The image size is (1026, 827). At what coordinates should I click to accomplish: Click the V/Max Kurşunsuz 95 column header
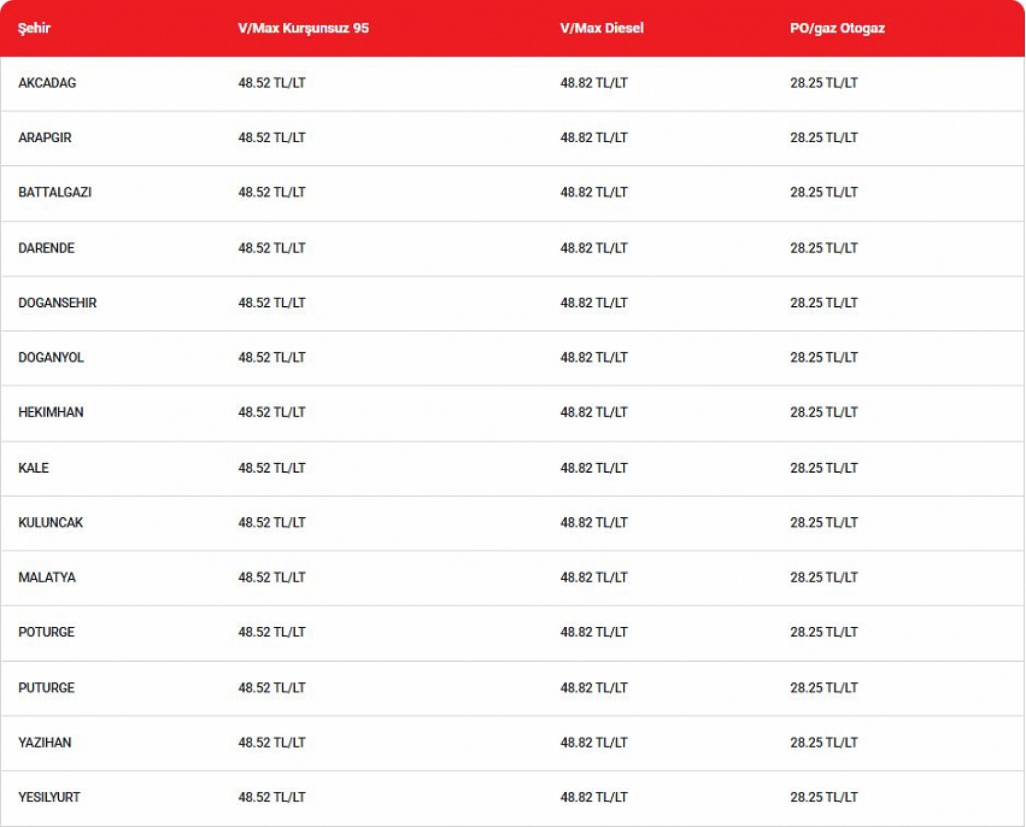click(303, 28)
